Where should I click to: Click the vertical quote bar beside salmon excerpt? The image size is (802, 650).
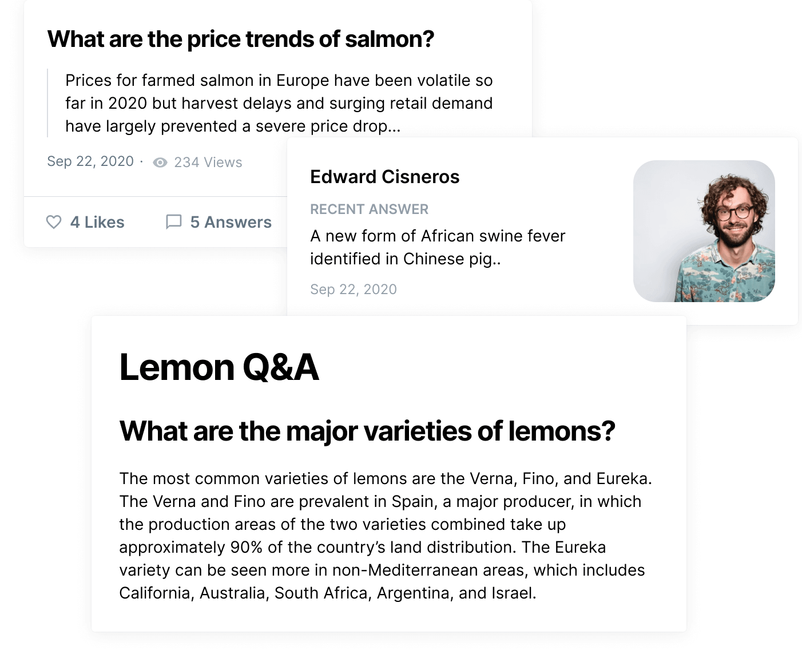47,103
